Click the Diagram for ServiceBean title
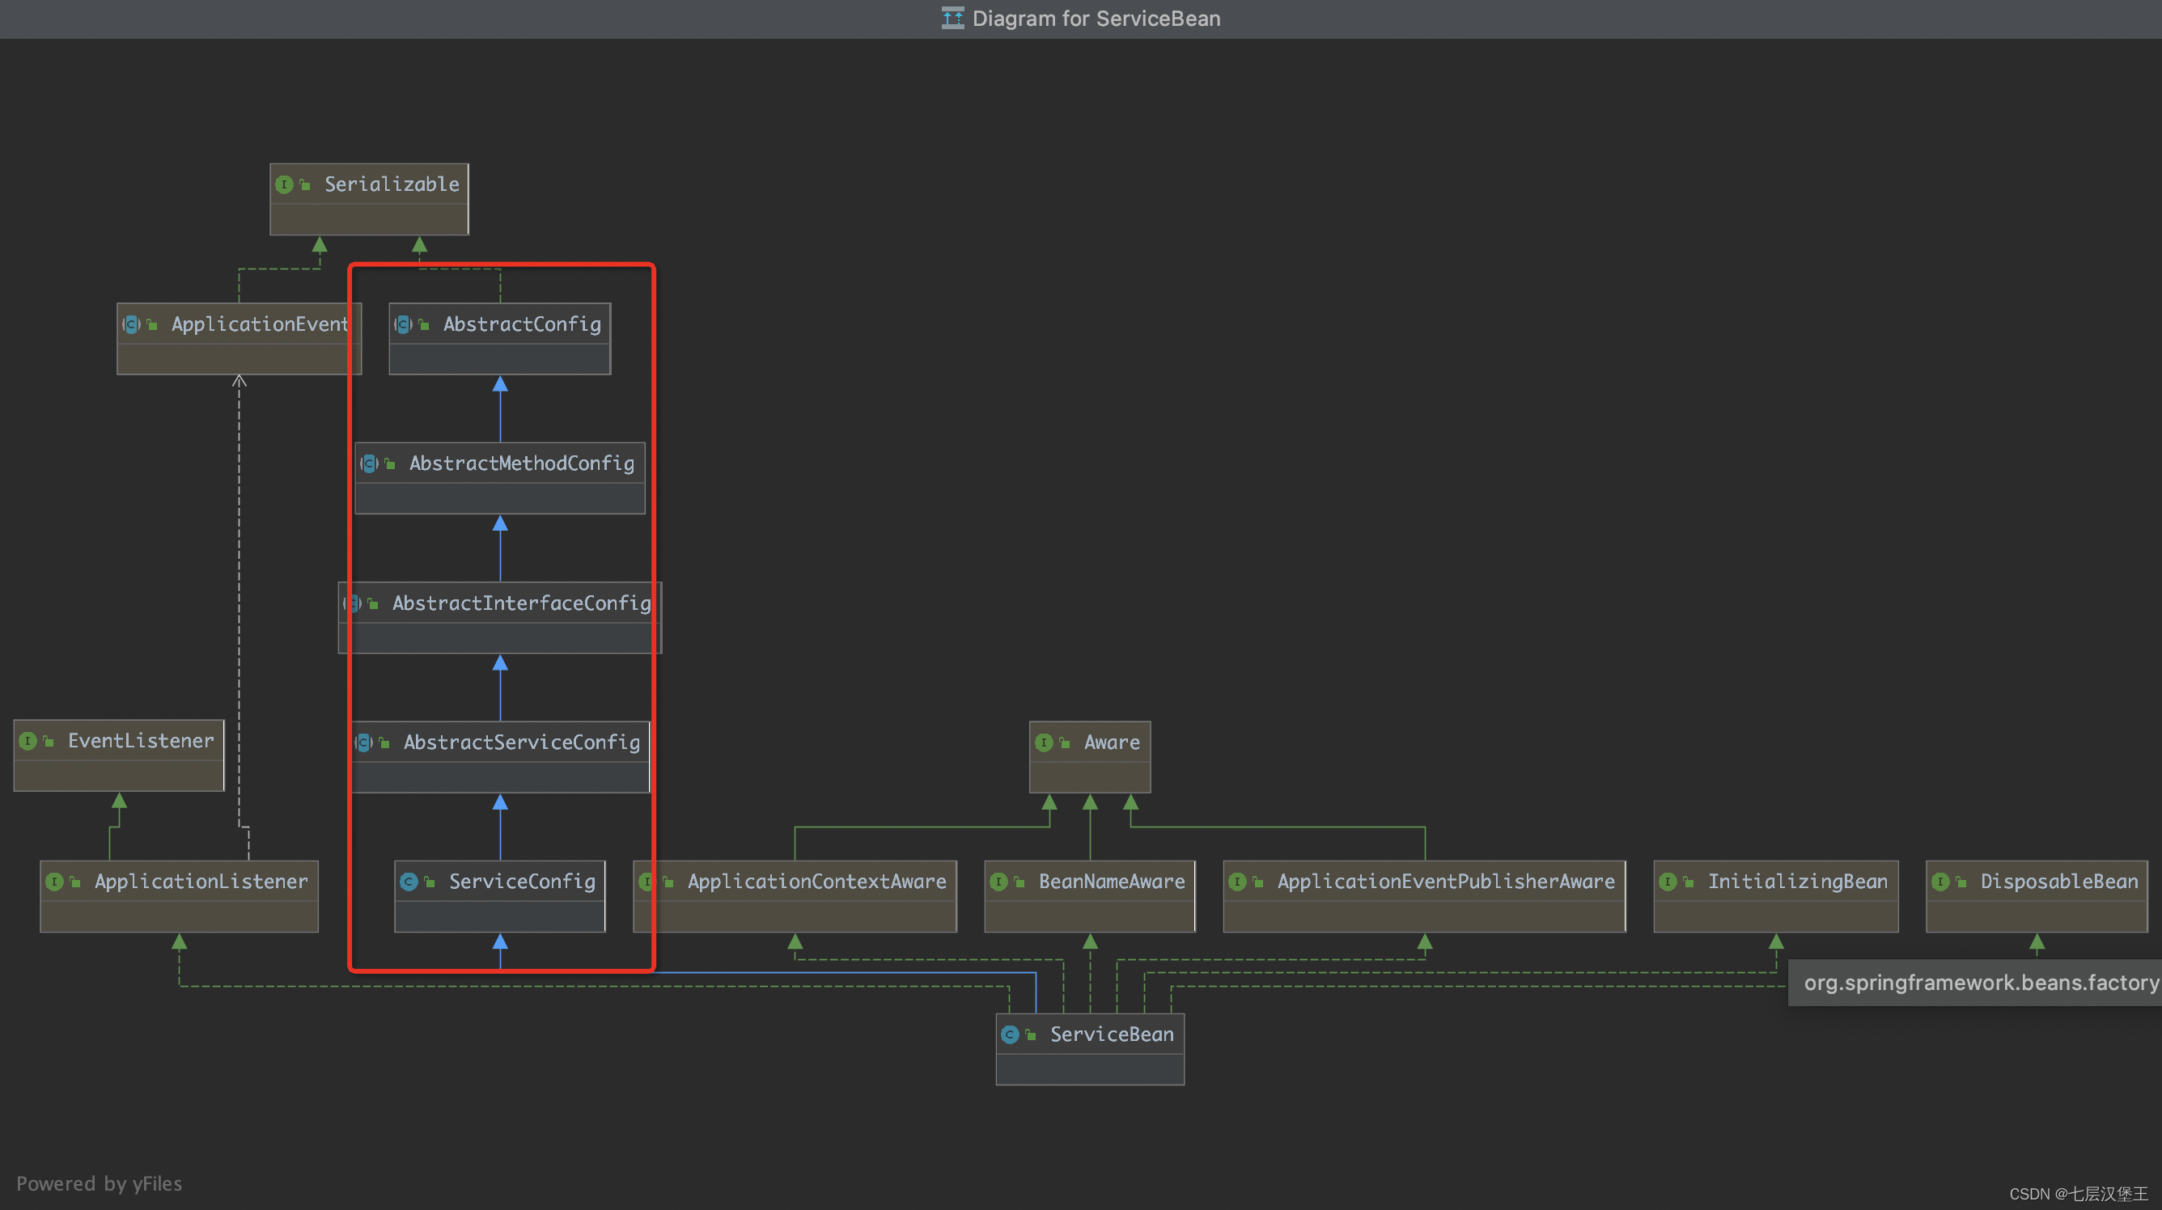The height and width of the screenshot is (1210, 2162). coord(1096,19)
